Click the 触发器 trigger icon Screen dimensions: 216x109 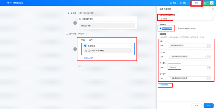click(x=69, y=13)
